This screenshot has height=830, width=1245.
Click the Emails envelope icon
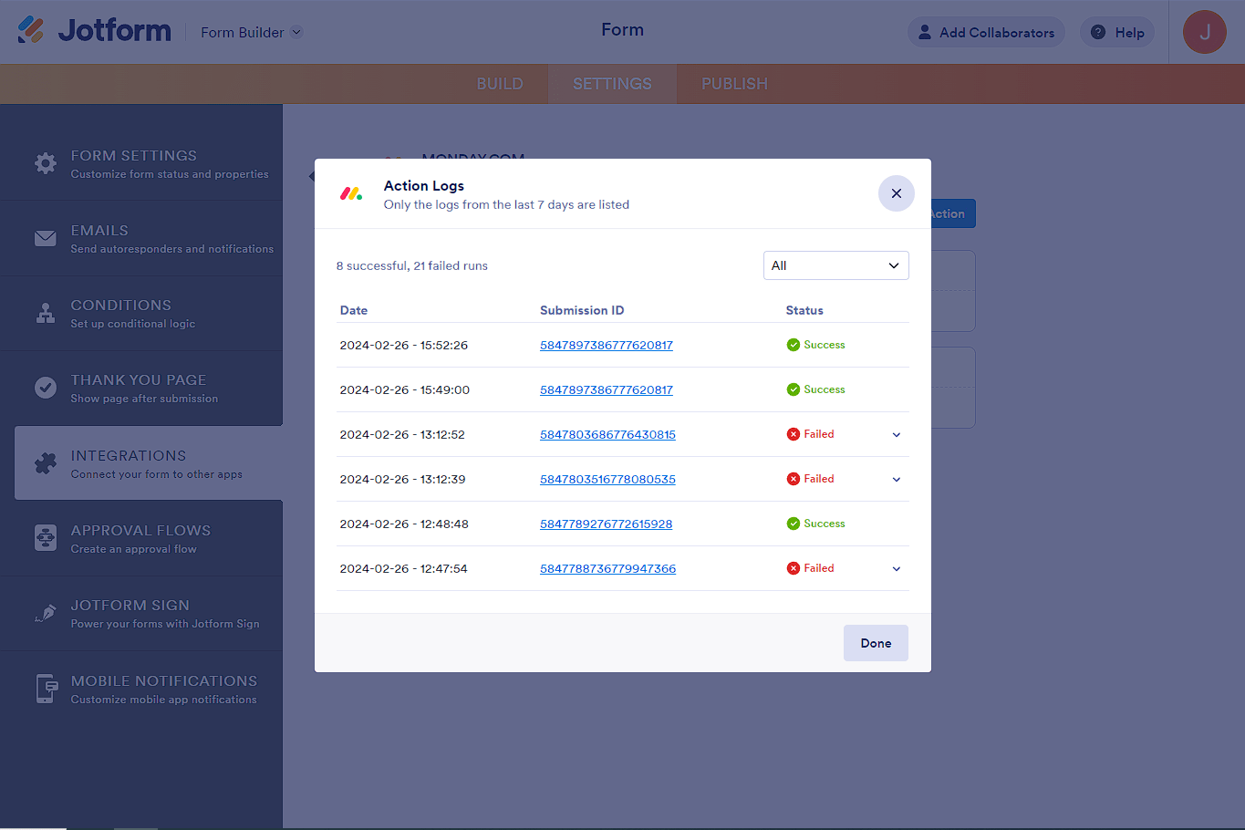[46, 238]
